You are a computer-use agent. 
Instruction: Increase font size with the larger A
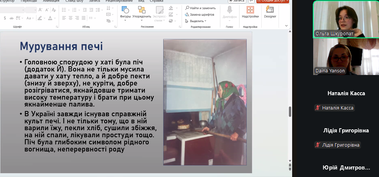coord(41,10)
